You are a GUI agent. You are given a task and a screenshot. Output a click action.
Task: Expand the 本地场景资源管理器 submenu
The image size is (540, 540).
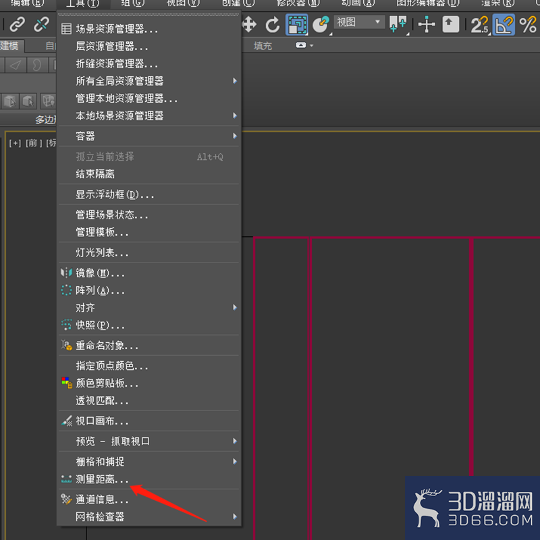(x=148, y=115)
